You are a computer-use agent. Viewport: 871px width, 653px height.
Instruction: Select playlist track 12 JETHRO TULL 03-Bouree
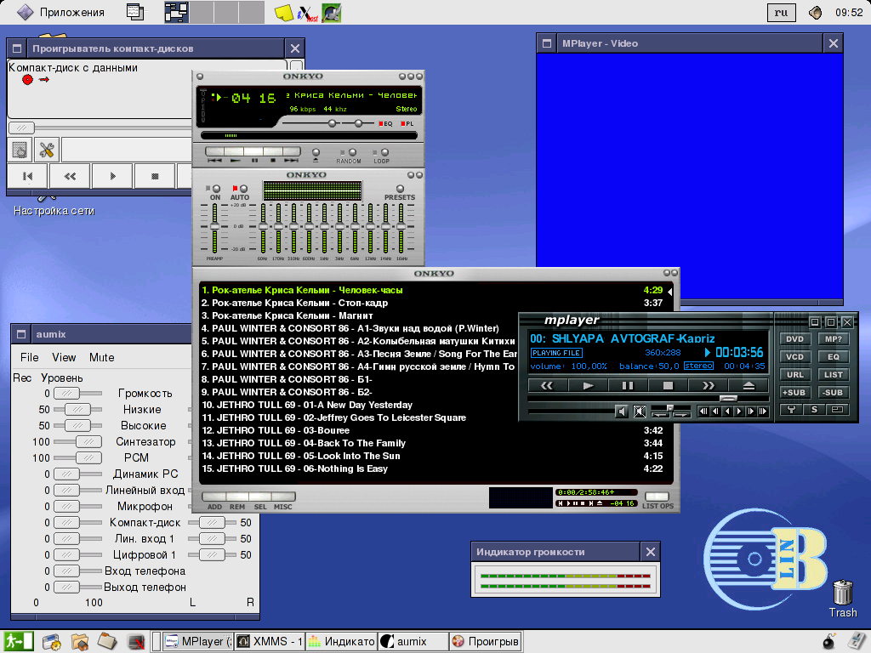[x=433, y=430]
